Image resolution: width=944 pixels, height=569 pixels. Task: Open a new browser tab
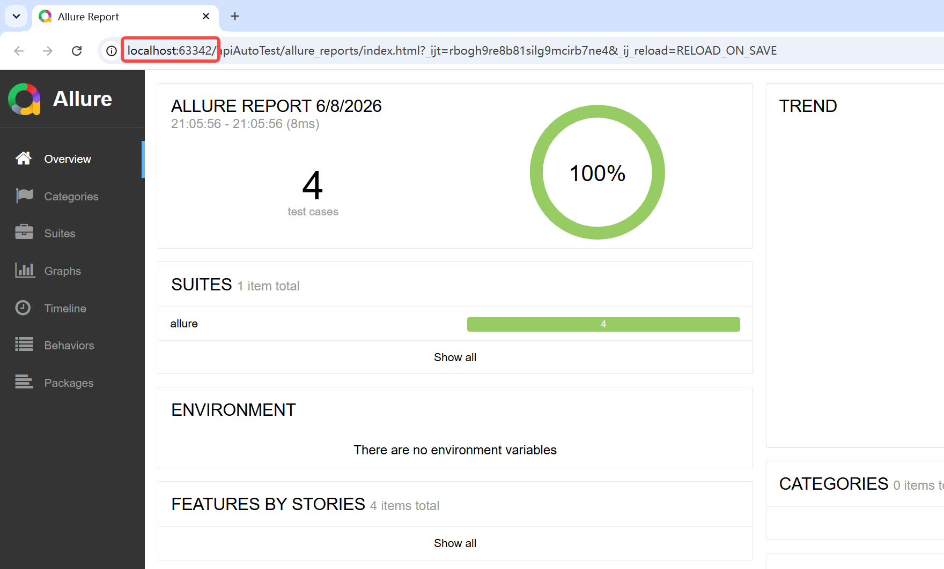[235, 17]
